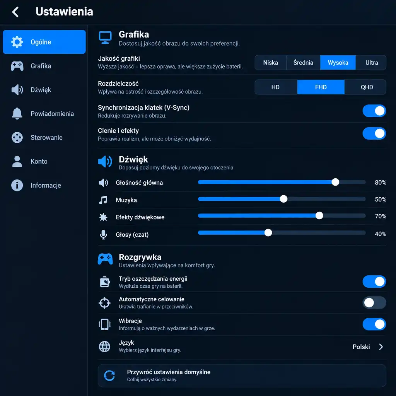Click the restore-defaults refresh arrow icon
This screenshot has width=396, height=396.
click(x=109, y=376)
